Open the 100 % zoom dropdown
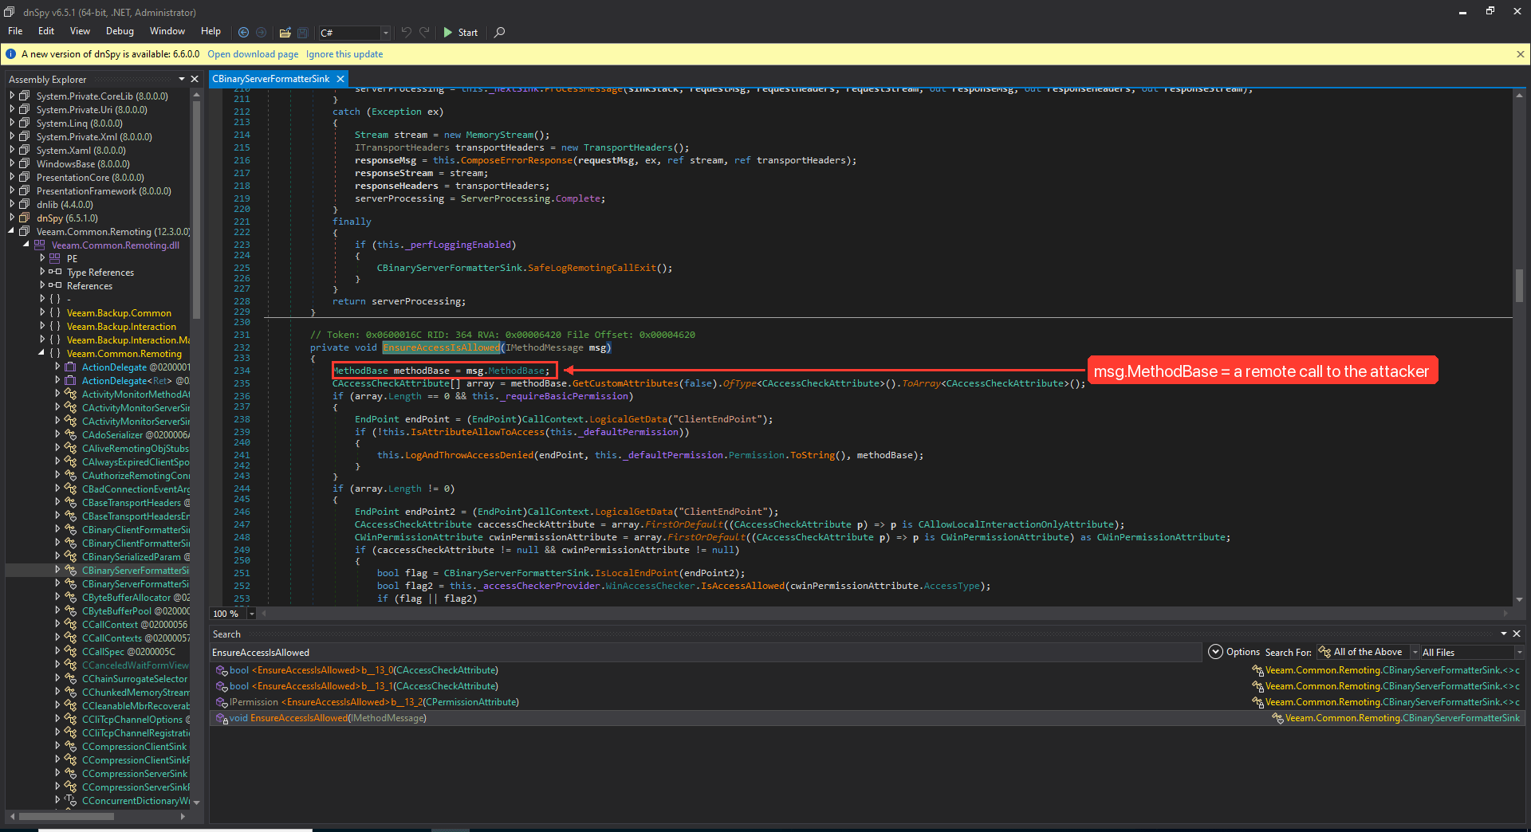Image resolution: width=1531 pixels, height=832 pixels. 252,614
